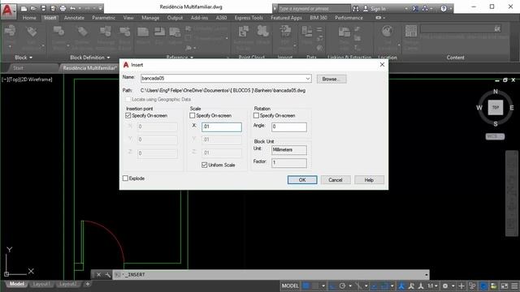
Task: Open the WCS coordinate system dropdown
Action: coord(495,136)
